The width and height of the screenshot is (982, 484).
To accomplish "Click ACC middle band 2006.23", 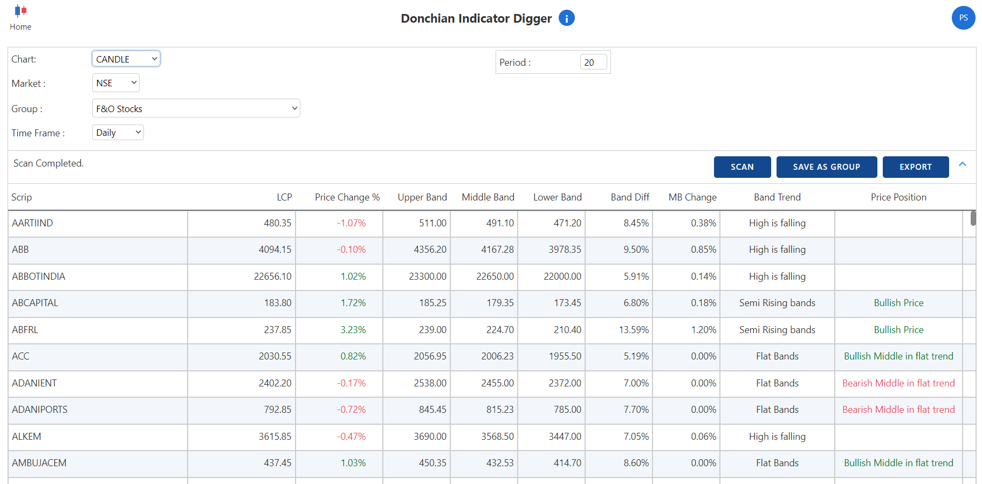I will pyautogui.click(x=497, y=356).
